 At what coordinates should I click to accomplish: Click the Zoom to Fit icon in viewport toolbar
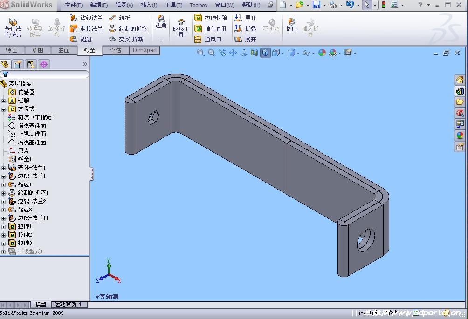(200, 53)
